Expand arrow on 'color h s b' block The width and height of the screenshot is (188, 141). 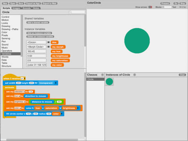click(78, 108)
